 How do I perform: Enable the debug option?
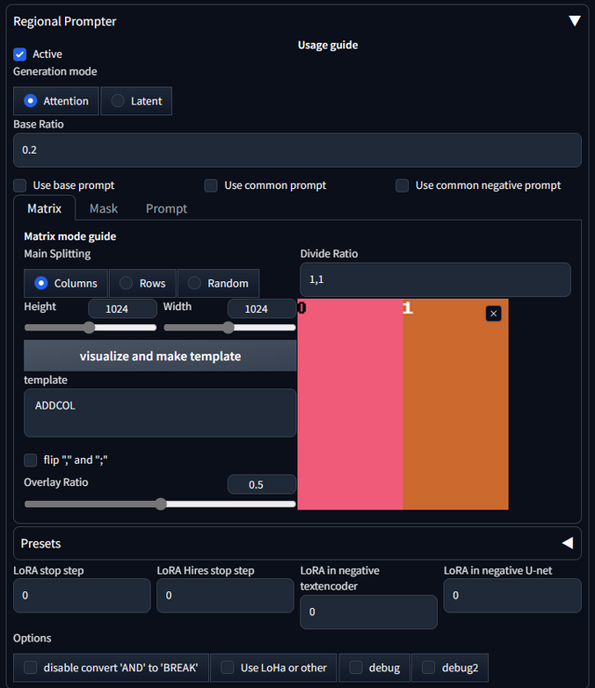click(x=356, y=668)
